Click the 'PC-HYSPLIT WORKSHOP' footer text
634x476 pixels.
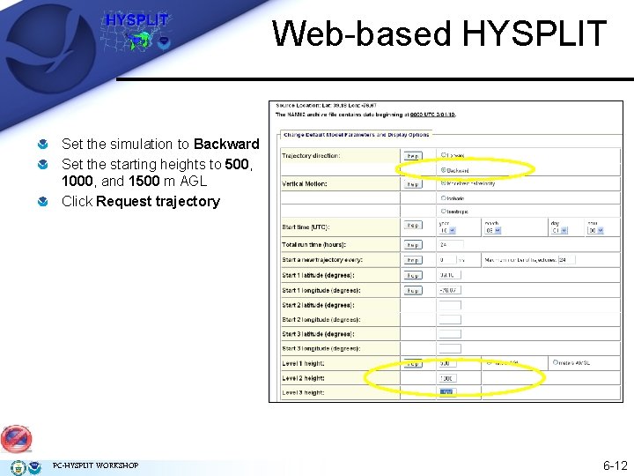95,465
